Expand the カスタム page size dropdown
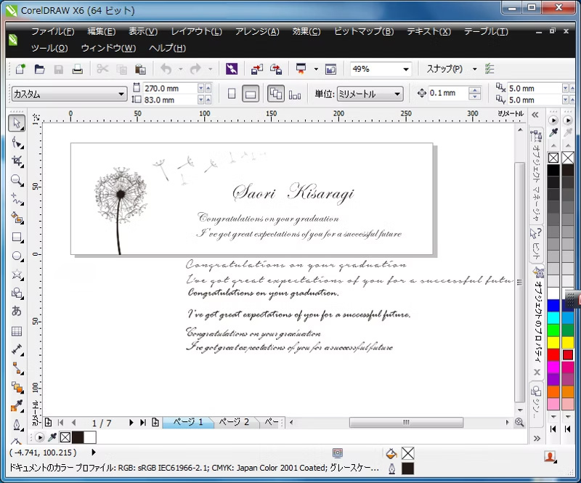581x483 pixels. point(122,94)
